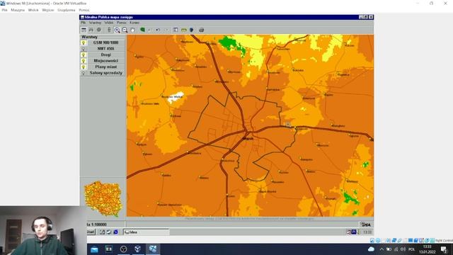Open the notification center icon
453x255 pixels.
[x=444, y=249]
